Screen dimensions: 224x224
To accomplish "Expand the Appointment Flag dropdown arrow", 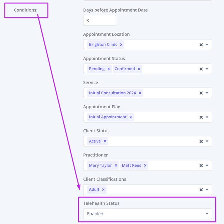I will [207, 117].
